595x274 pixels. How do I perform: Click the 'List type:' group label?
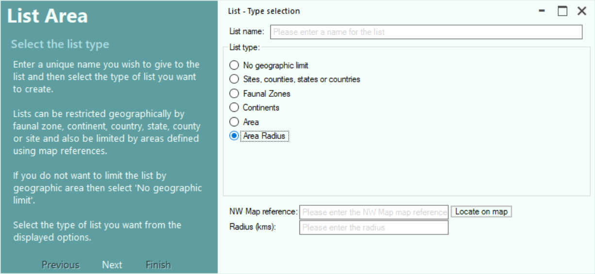point(245,47)
